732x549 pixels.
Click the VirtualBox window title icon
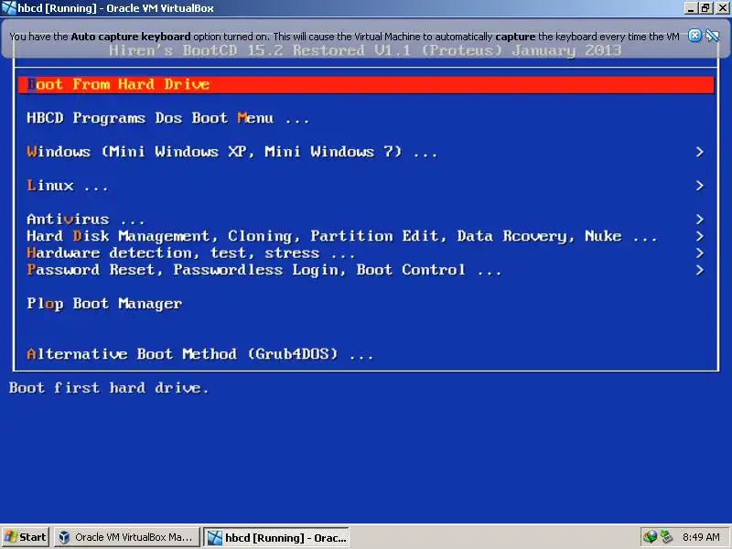[x=8, y=8]
